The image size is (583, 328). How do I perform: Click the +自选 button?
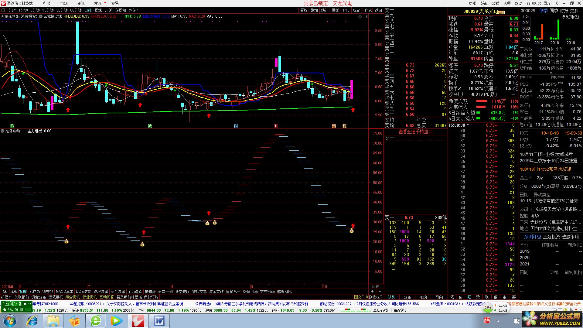point(367,10)
